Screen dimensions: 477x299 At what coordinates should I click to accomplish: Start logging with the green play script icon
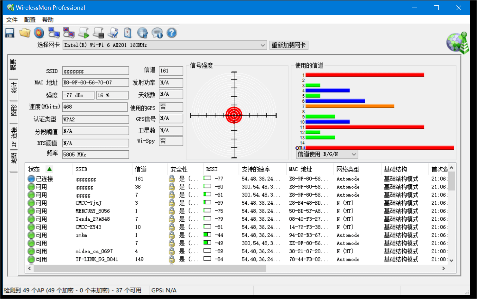[x=84, y=33]
